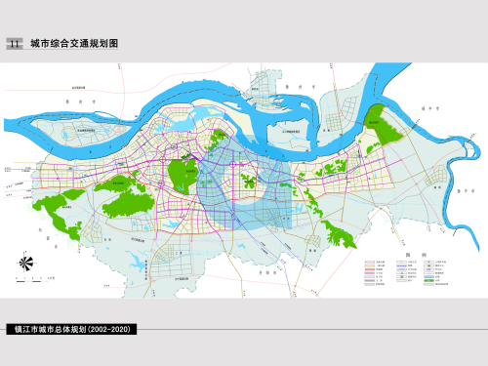Click the green legend swatch
488x366 pixels.
tap(429, 280)
